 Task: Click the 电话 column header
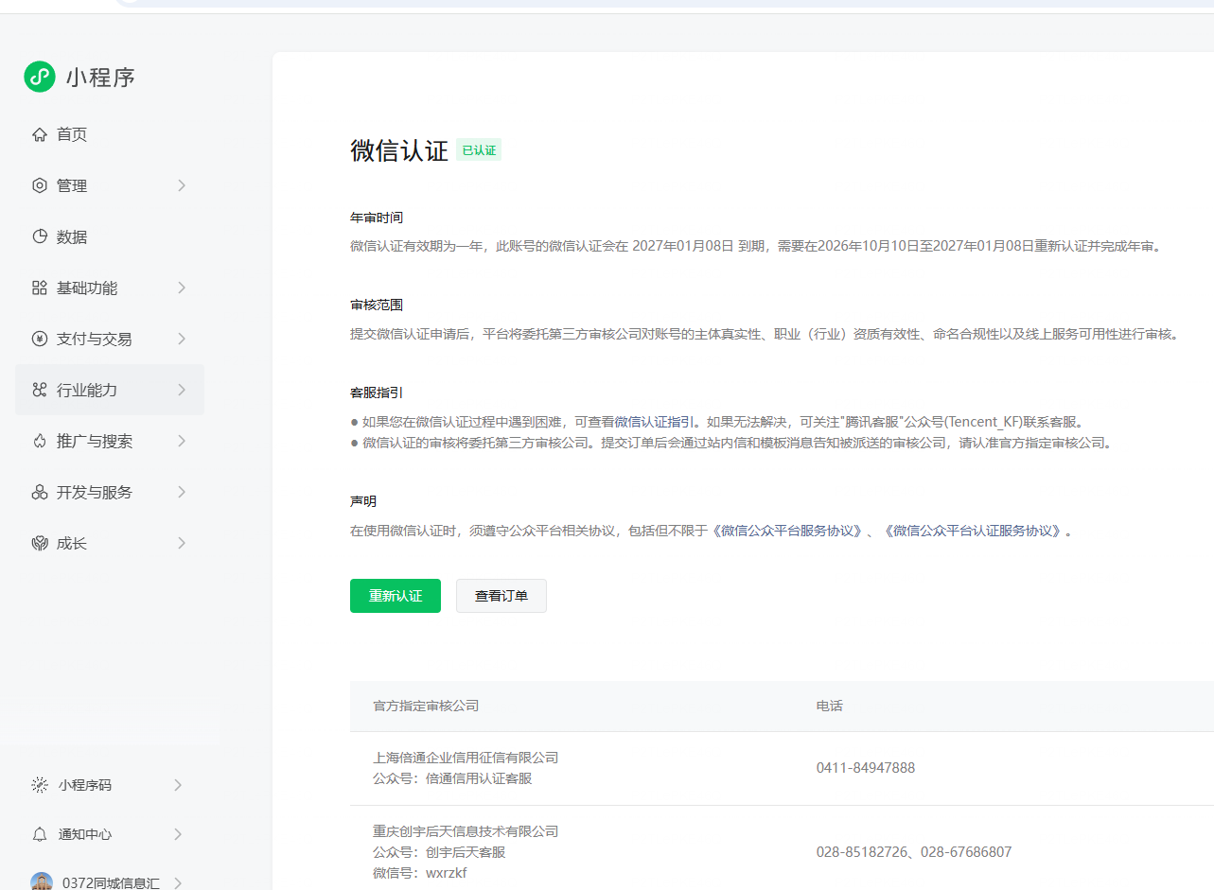pos(830,706)
